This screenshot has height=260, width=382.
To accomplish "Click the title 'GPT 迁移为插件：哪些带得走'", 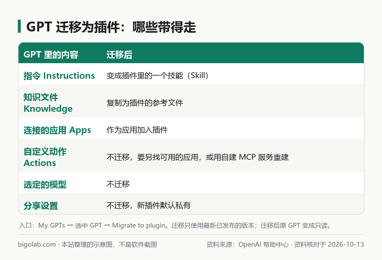I will 111,27.
